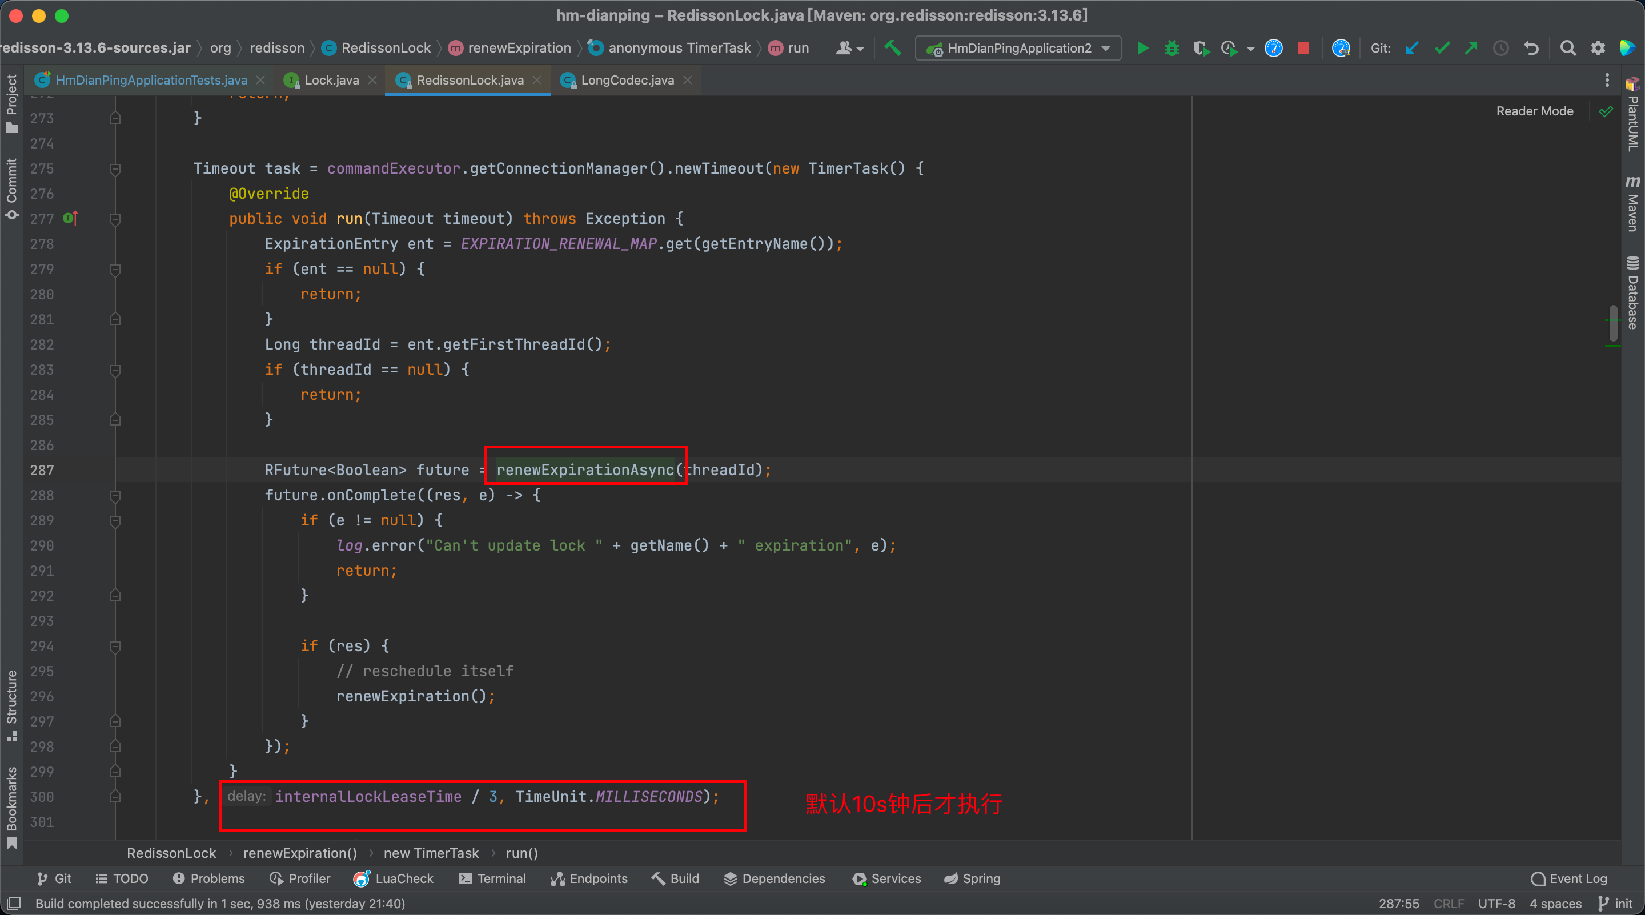Image resolution: width=1645 pixels, height=915 pixels.
Task: Open the Services tool window
Action: pyautogui.click(x=886, y=878)
